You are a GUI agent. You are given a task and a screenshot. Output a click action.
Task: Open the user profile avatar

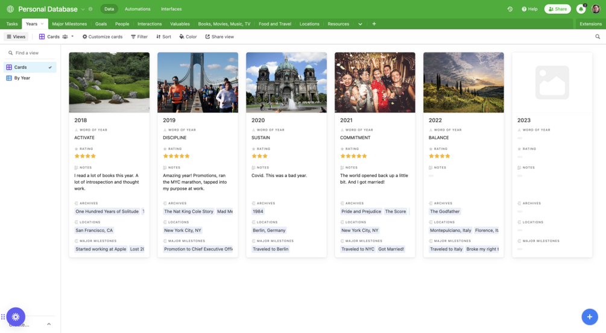[596, 9]
